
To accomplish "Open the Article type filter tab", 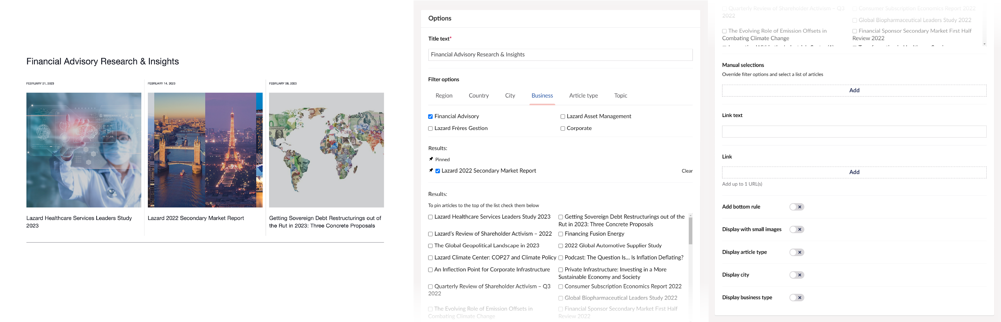I will click(583, 96).
